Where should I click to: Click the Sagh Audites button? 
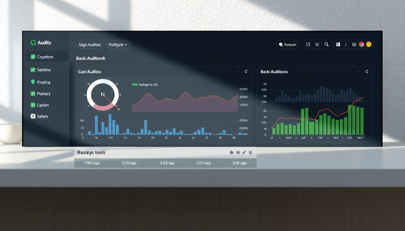[x=89, y=45]
